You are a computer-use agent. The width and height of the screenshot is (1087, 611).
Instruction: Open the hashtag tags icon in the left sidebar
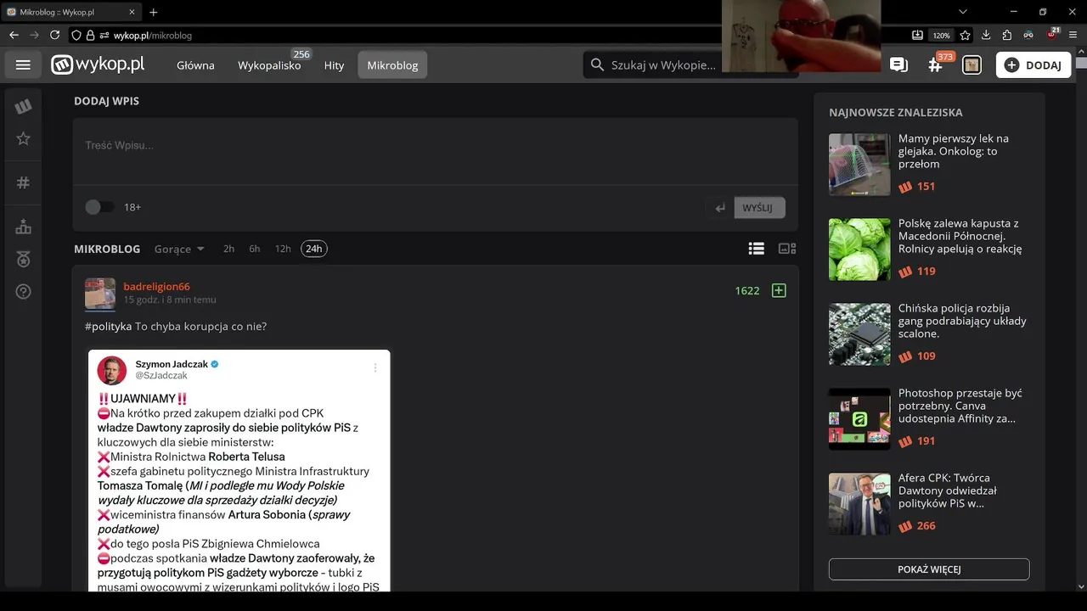pos(23,182)
